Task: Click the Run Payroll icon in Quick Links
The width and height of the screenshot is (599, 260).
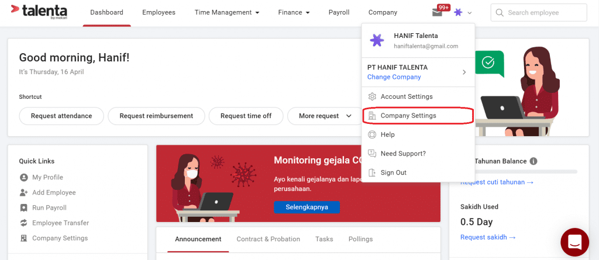Action: [23, 208]
